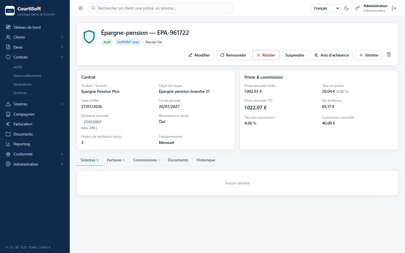The image size is (405, 253).
Task: Click the Modifier button
Action: tap(199, 55)
